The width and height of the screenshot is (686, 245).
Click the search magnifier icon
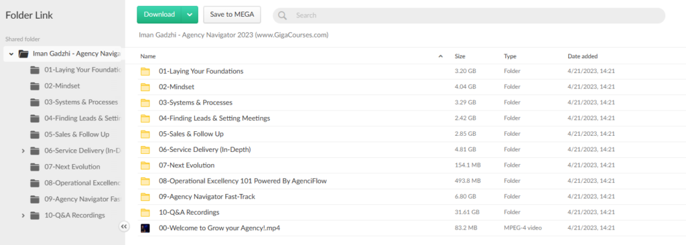point(282,15)
